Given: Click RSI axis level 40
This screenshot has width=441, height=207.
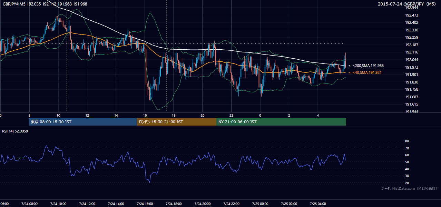Looking at the screenshot, I should (x=407, y=169).
